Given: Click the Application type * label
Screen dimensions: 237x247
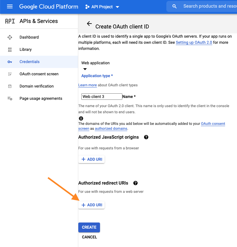Looking at the screenshot, I should [97, 76].
